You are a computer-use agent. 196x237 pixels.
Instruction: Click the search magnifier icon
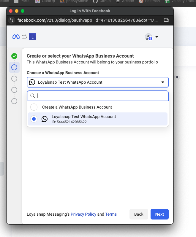[33, 96]
